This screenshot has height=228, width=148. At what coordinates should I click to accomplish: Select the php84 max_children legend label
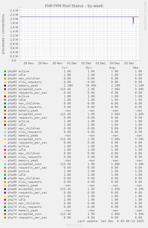[24, 78]
